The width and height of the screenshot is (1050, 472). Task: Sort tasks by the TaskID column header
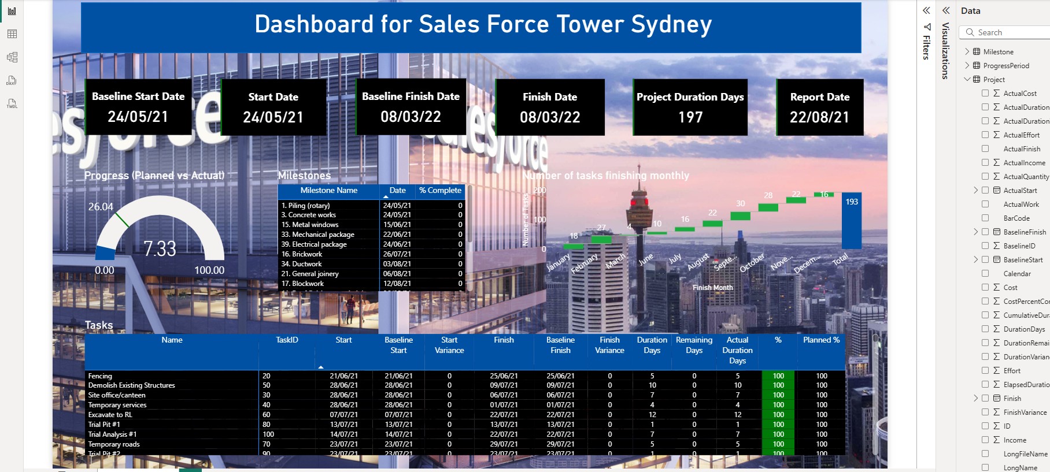click(x=287, y=340)
